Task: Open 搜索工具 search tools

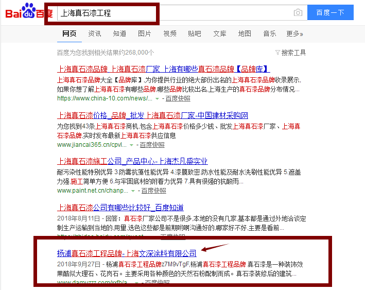Action: 293,53
